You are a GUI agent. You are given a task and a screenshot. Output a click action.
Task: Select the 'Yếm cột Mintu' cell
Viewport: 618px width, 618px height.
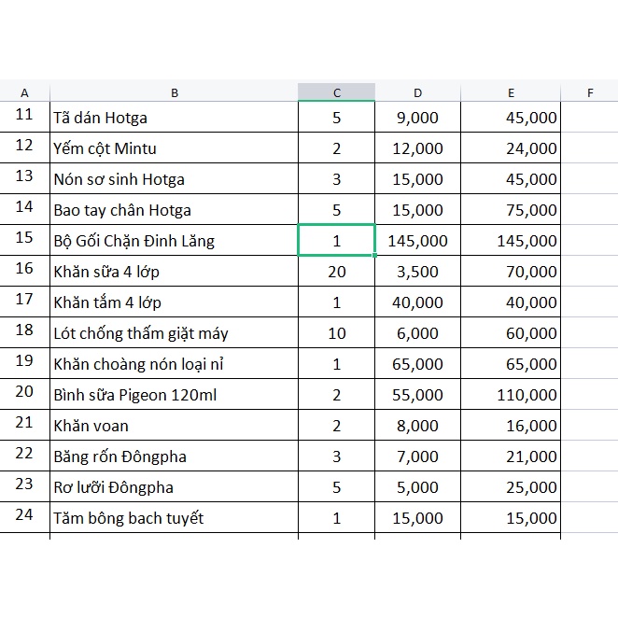[175, 148]
